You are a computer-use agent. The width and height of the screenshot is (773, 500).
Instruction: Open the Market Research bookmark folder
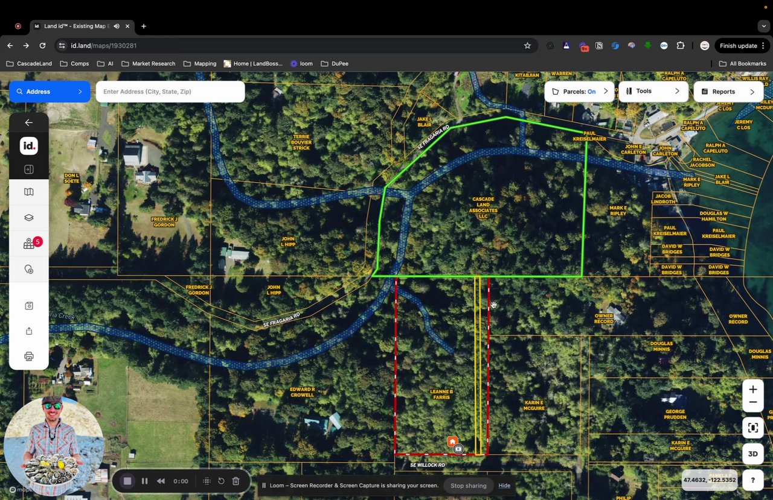[148, 63]
